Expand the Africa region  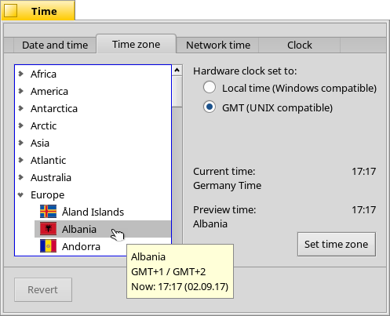click(21, 74)
